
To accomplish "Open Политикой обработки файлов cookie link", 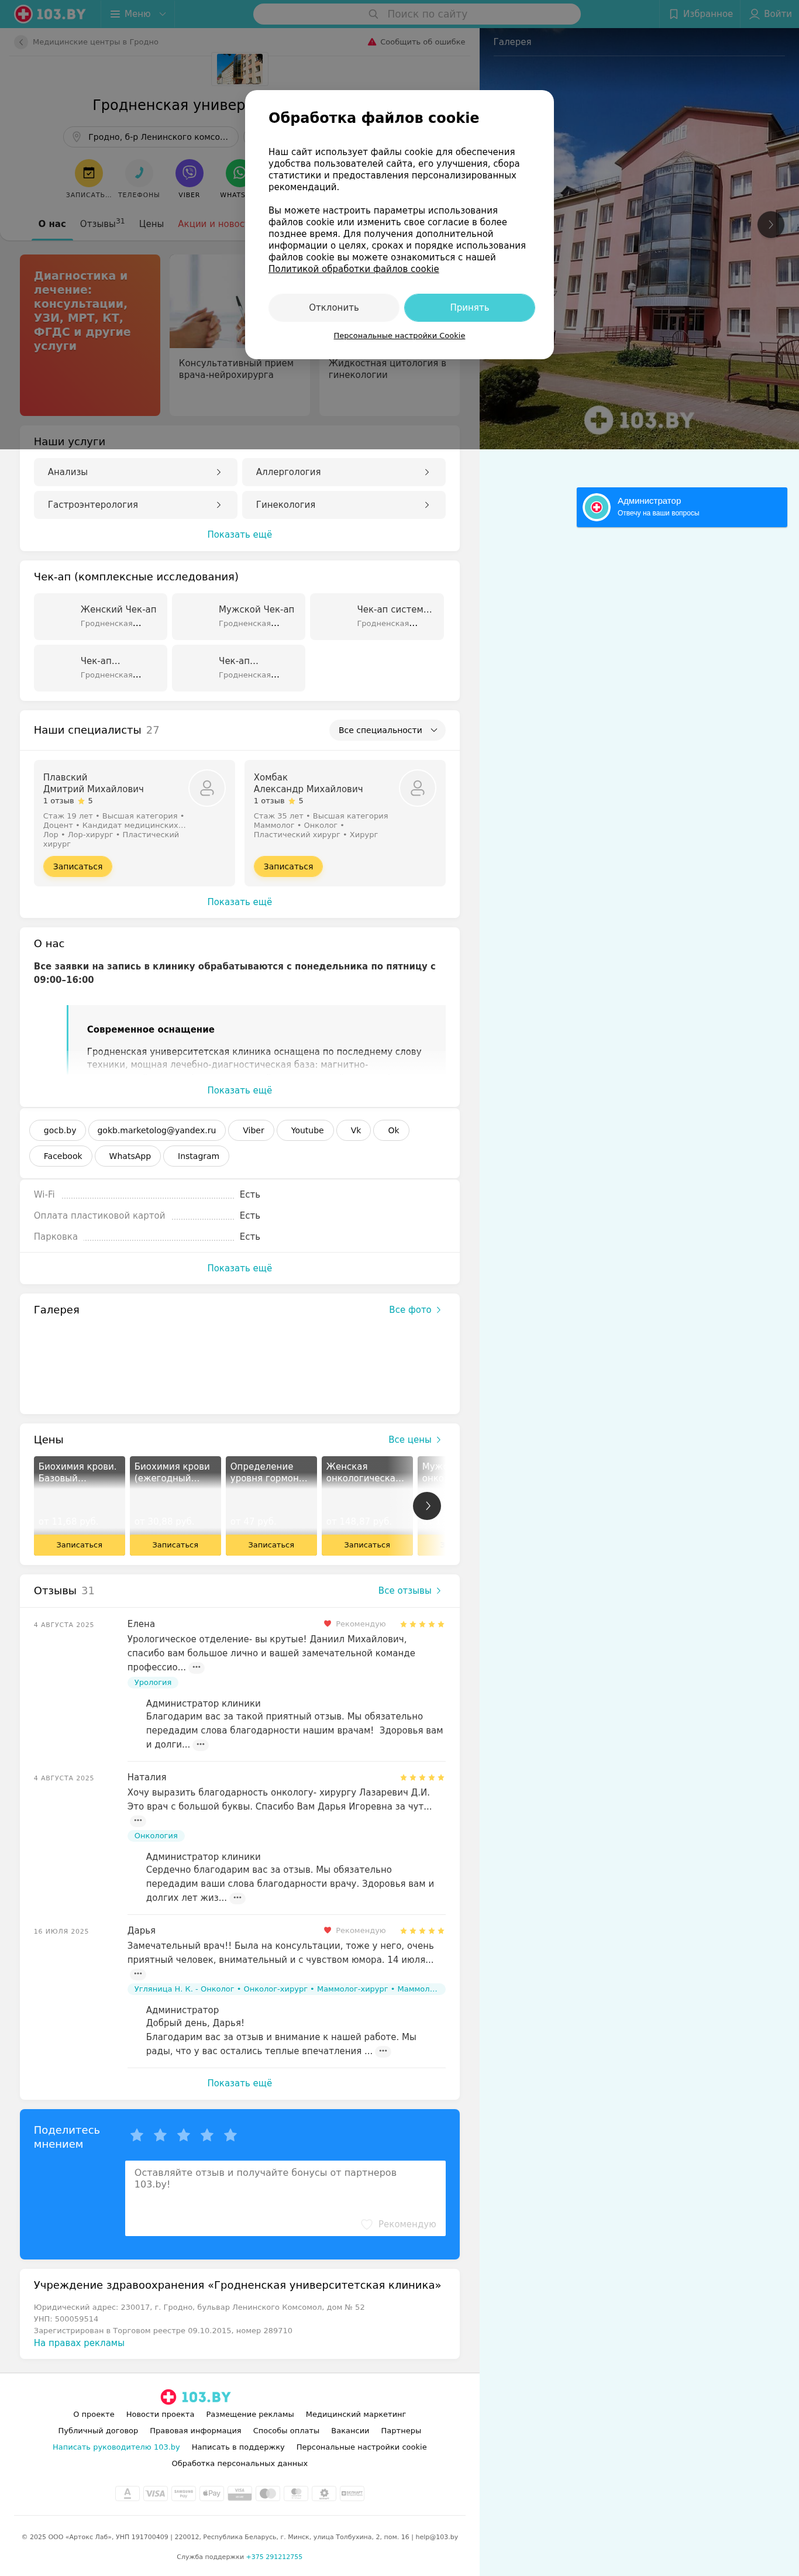I will [353, 269].
